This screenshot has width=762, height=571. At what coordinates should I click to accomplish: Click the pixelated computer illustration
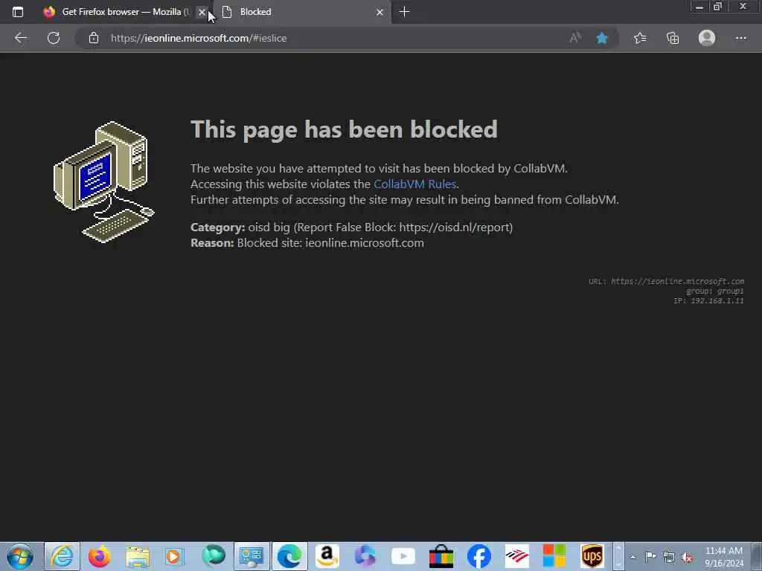[103, 181]
